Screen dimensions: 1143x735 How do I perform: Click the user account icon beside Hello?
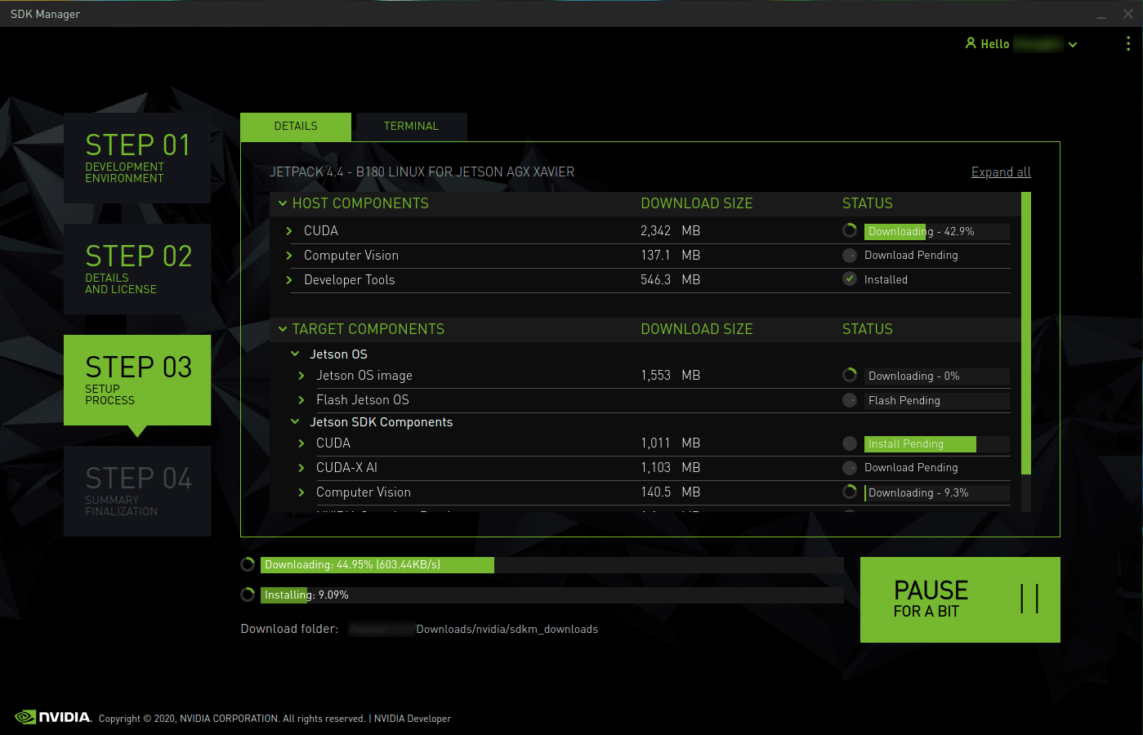pyautogui.click(x=971, y=43)
